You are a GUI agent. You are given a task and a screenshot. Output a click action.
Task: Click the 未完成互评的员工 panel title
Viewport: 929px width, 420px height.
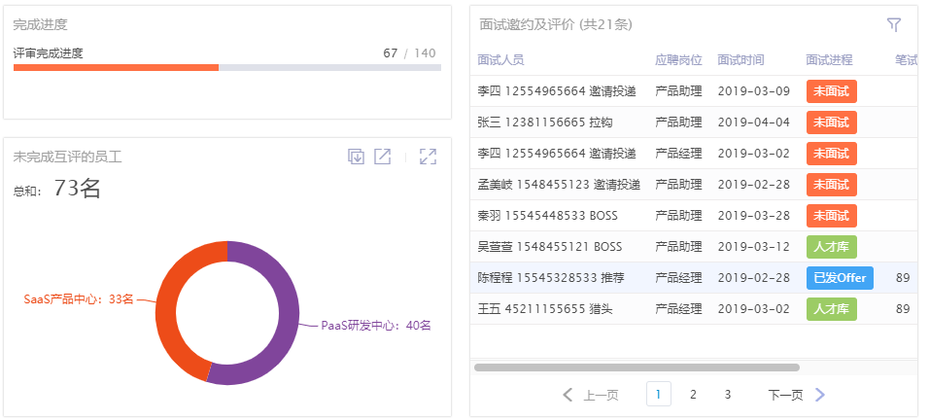[68, 157]
